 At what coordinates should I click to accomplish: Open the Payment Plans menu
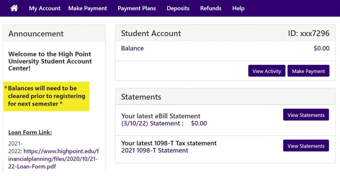click(136, 8)
